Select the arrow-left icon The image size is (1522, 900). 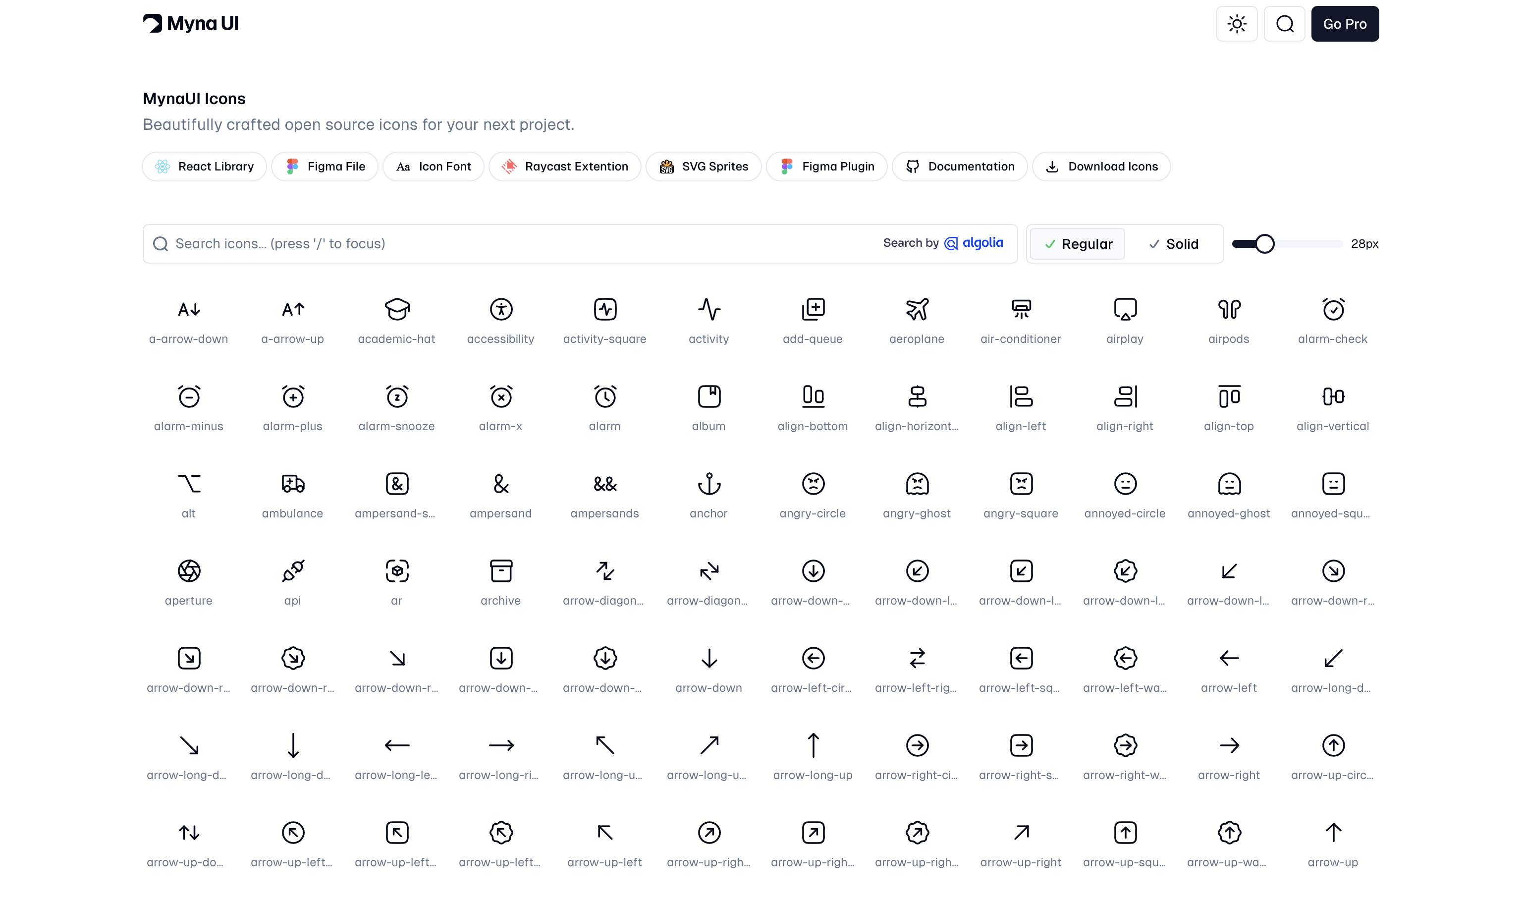[x=1229, y=658]
